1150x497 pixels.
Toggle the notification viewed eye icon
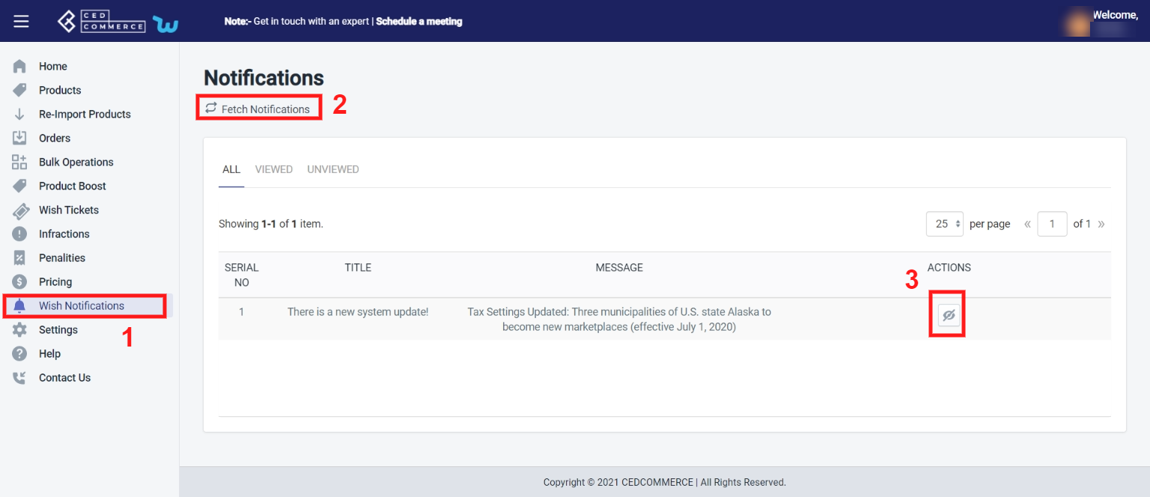click(x=947, y=314)
